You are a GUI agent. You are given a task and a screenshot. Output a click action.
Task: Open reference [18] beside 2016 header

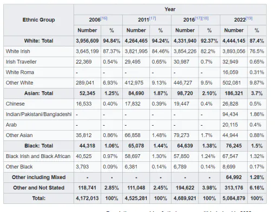[x=205, y=18]
